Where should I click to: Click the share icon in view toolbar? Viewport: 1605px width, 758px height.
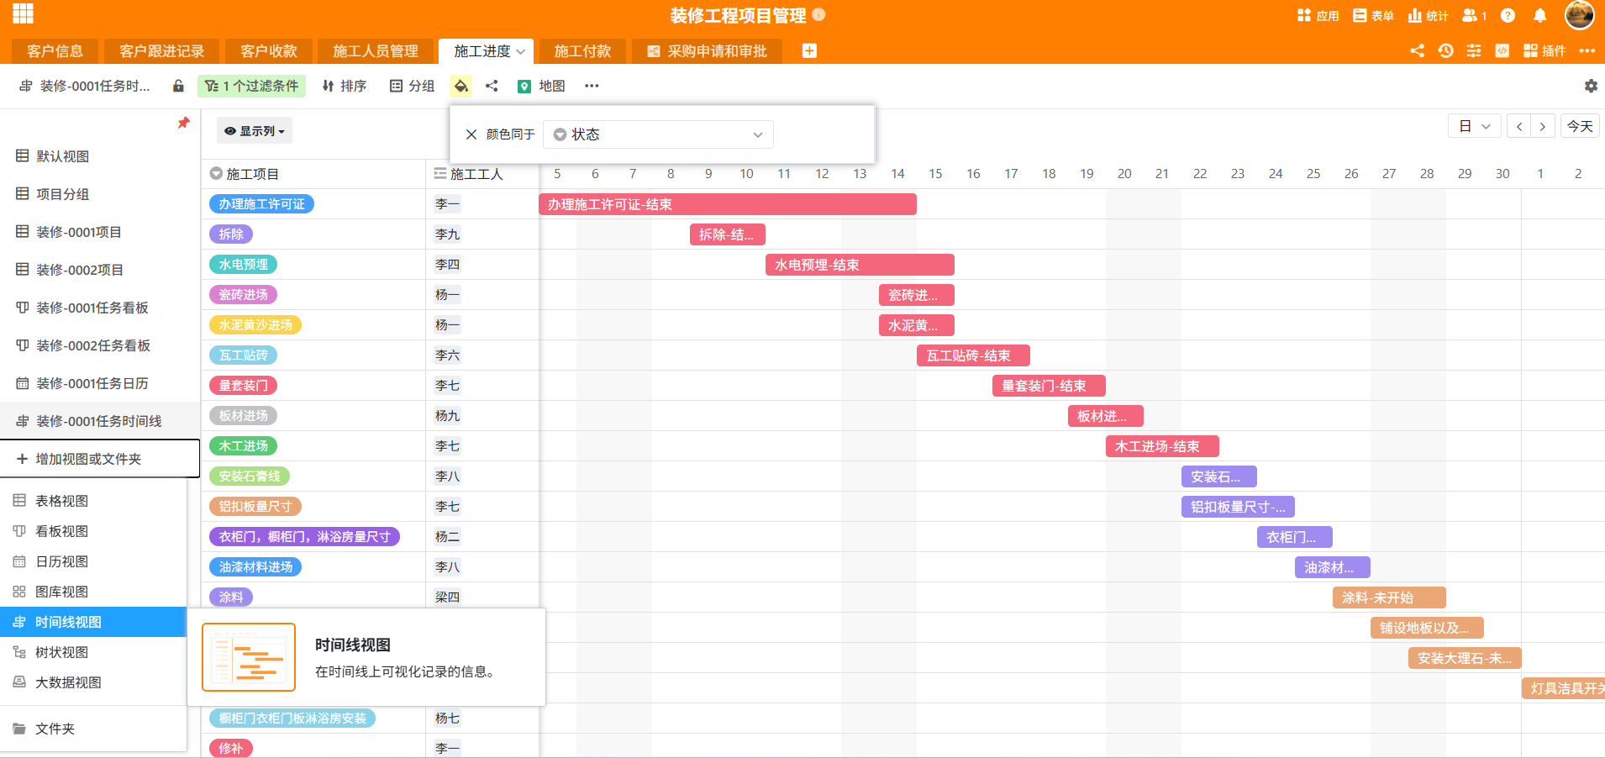(x=492, y=86)
